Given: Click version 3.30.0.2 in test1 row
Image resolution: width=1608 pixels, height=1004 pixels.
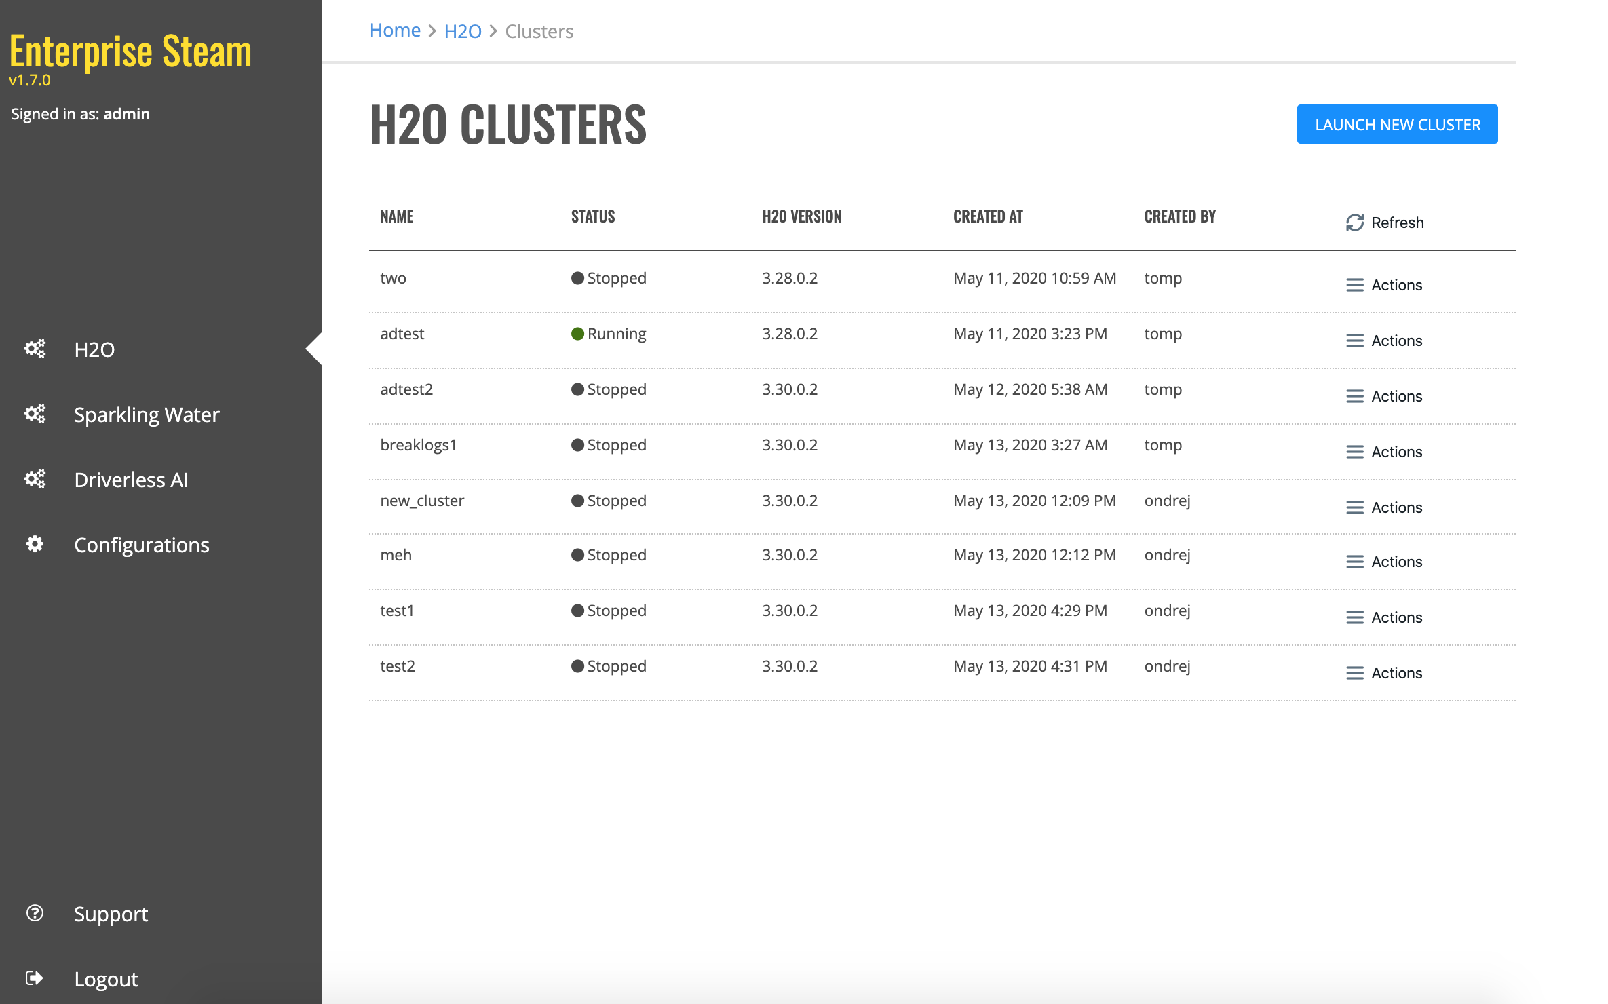Looking at the screenshot, I should point(790,611).
